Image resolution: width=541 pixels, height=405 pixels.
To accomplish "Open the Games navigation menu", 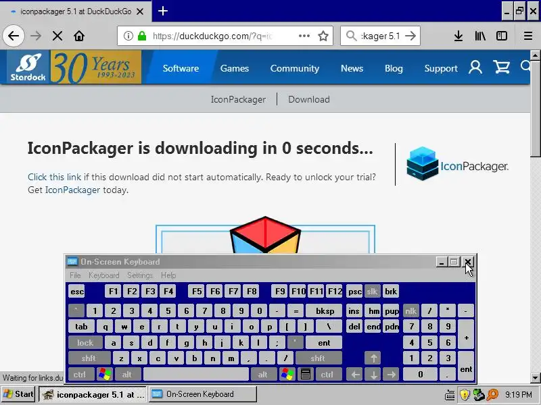I will [x=235, y=68].
